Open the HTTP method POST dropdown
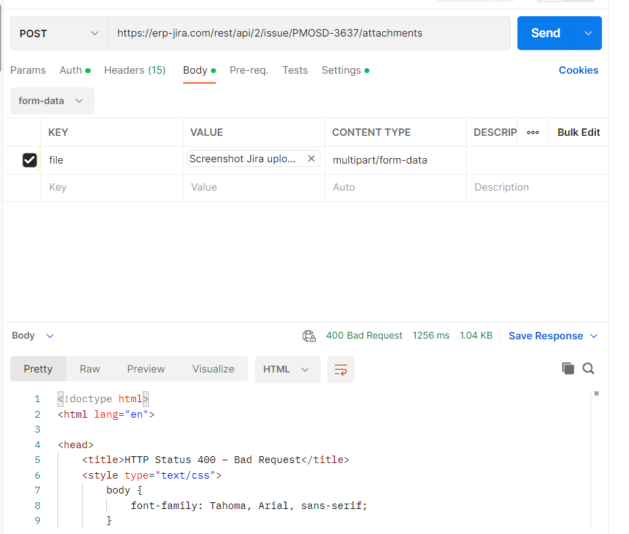 [59, 33]
